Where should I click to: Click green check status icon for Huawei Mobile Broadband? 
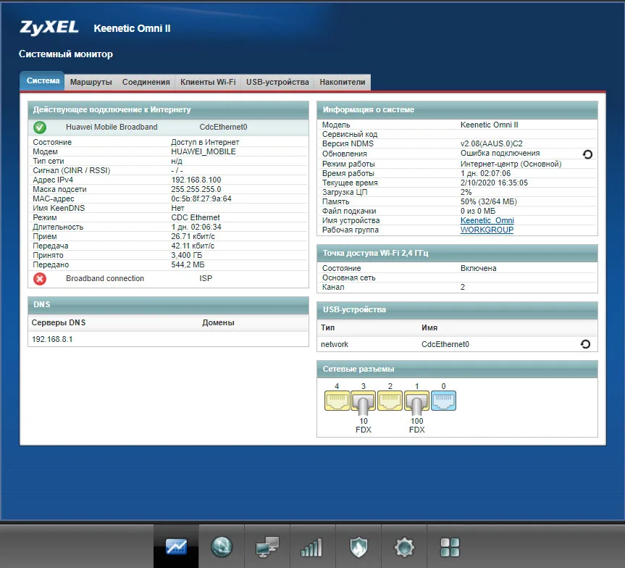tap(39, 128)
